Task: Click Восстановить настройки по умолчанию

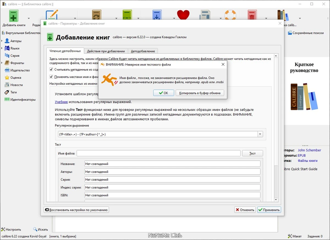Action: click(76, 210)
